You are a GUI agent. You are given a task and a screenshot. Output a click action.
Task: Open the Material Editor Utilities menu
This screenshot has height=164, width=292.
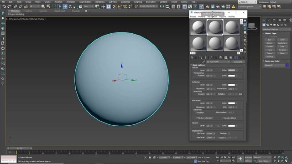pos(231,17)
